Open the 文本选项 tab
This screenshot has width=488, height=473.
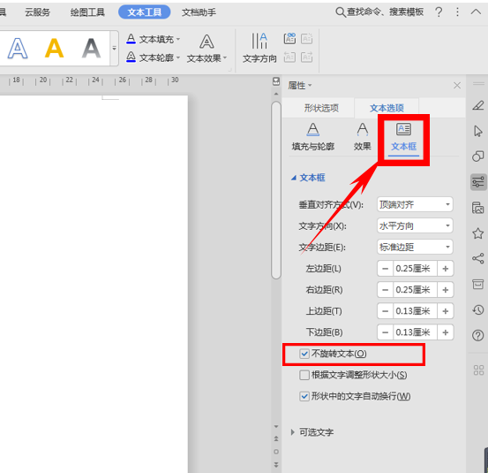tap(387, 108)
